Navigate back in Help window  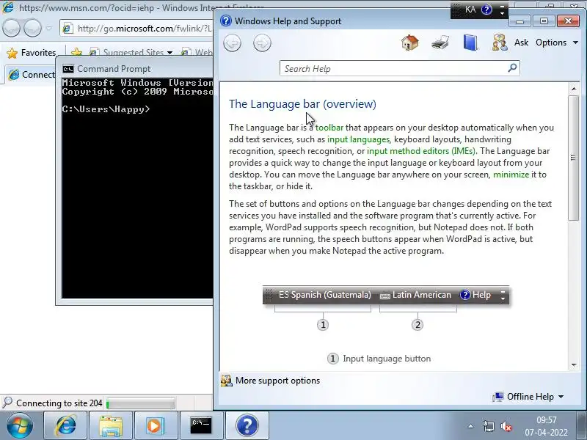(x=232, y=43)
